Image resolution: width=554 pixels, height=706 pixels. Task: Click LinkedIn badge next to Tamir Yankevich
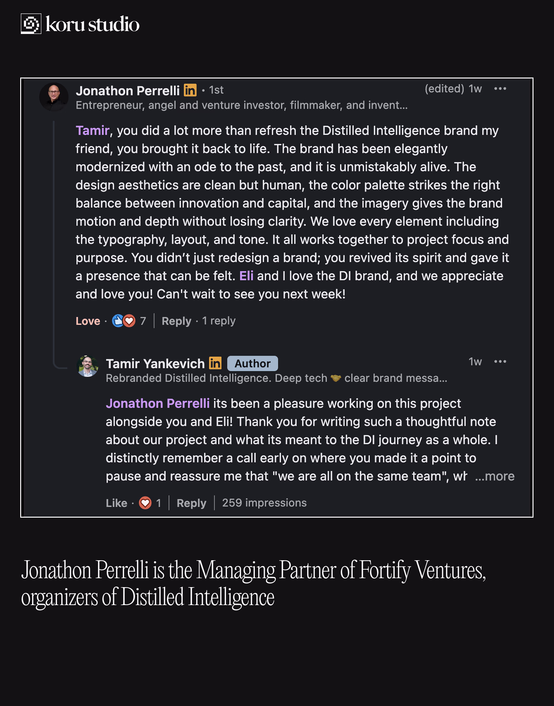click(215, 363)
